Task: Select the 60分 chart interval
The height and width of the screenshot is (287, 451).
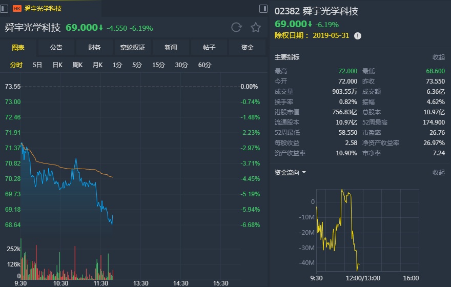Action: click(x=204, y=65)
